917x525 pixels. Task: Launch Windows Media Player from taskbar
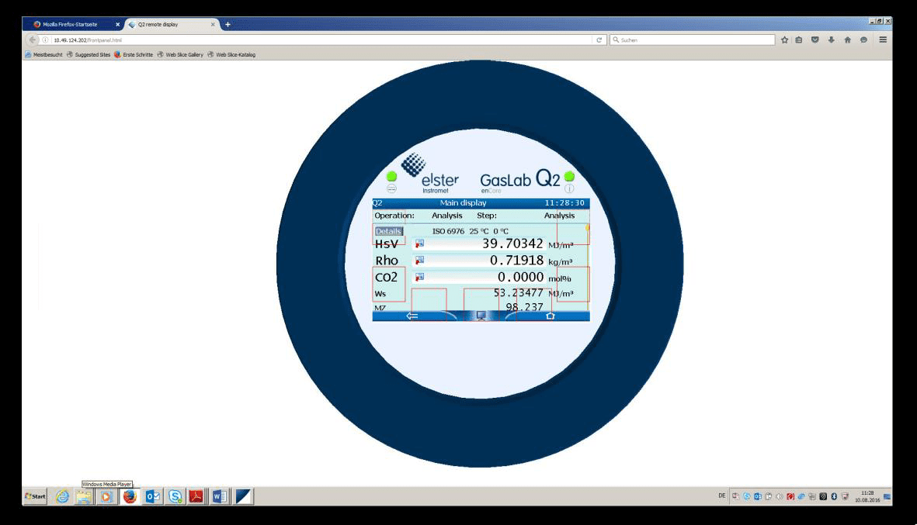tap(106, 496)
